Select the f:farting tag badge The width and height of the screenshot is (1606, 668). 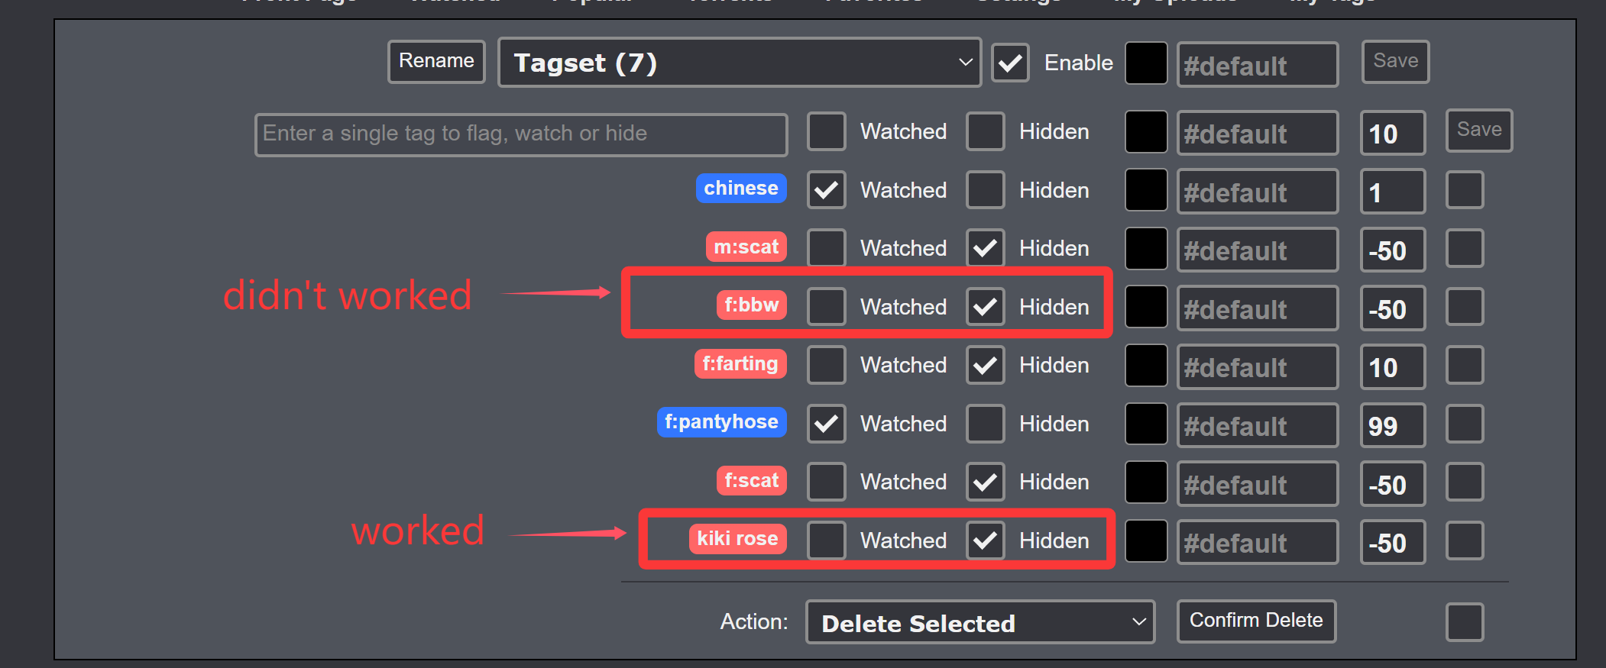point(740,364)
